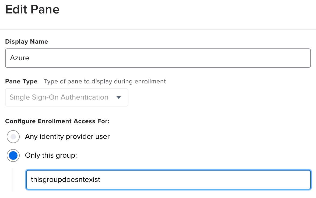Click the 'Only this group:' label text
This screenshot has height=198, width=316.
tap(51, 155)
